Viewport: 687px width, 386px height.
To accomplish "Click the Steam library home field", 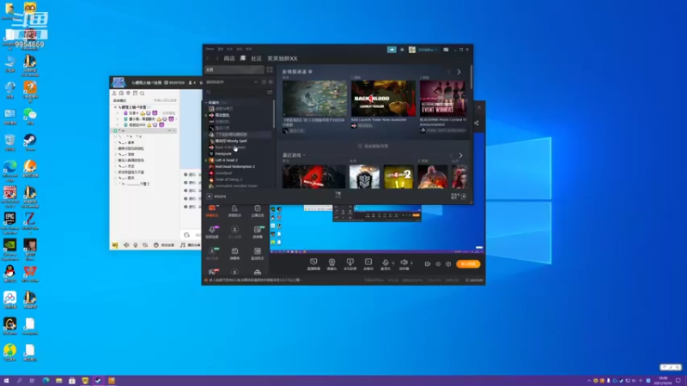I will (234, 69).
